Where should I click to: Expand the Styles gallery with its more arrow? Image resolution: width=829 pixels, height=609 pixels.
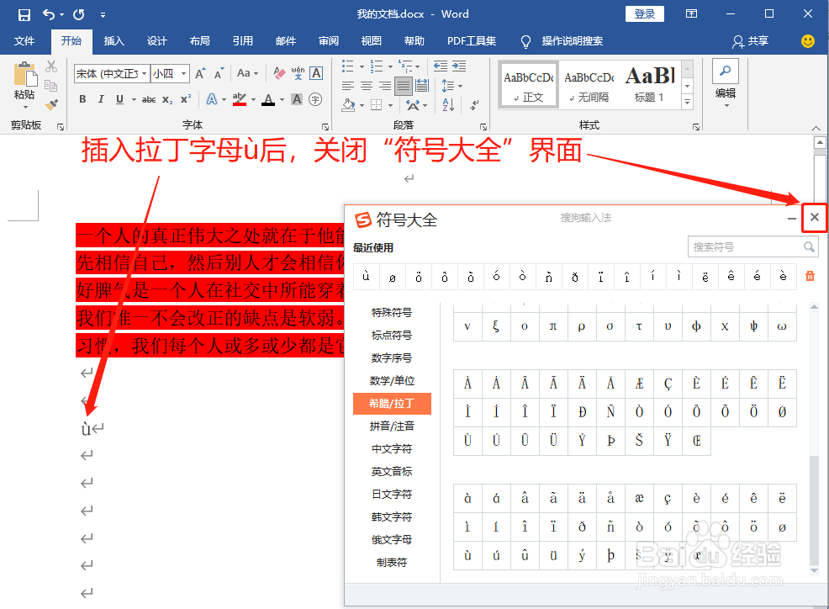tap(688, 102)
